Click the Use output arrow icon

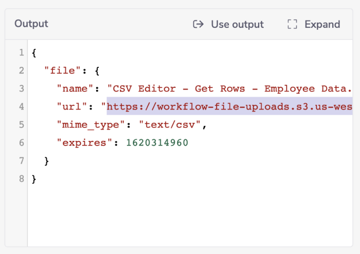click(x=199, y=24)
